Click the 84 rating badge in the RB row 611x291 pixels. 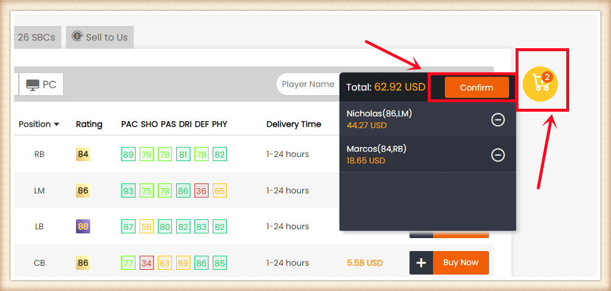click(83, 155)
